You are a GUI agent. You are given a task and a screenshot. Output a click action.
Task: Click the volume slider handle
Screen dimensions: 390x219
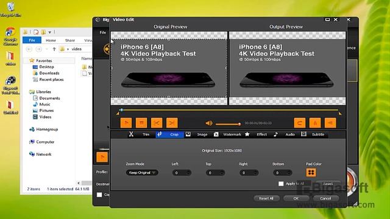(239, 124)
